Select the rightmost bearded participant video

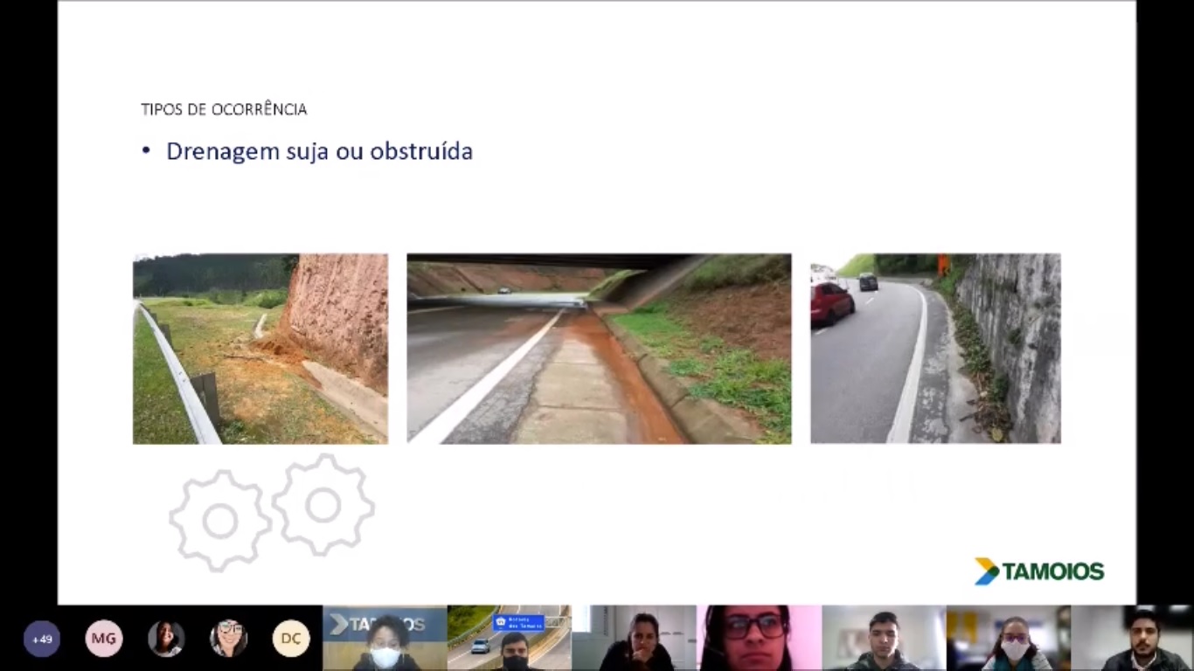[1132, 639]
